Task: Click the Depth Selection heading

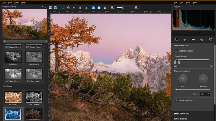Action: click(x=181, y=45)
